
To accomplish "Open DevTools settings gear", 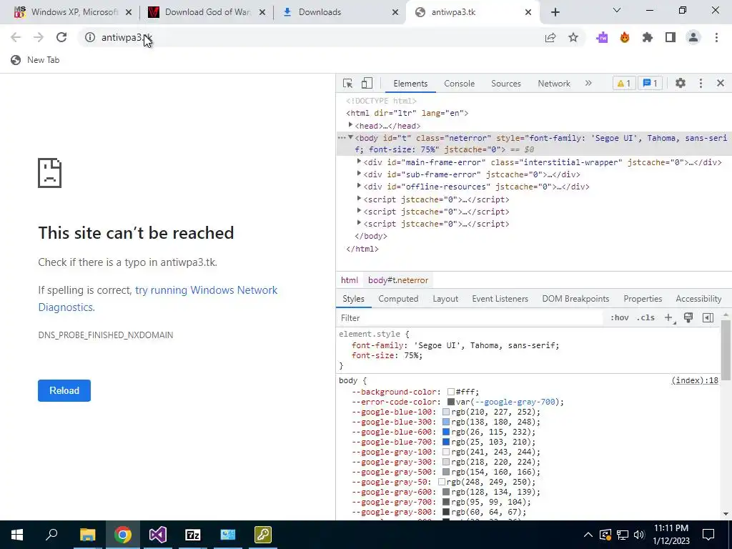I will click(681, 83).
